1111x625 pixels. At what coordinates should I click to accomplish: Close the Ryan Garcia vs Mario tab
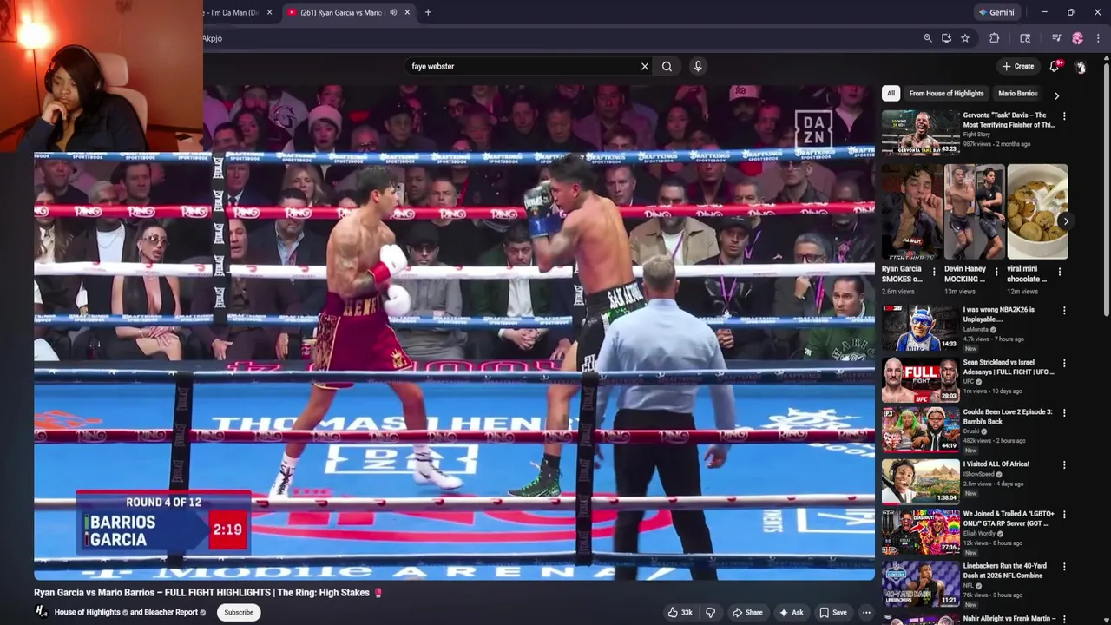[407, 12]
